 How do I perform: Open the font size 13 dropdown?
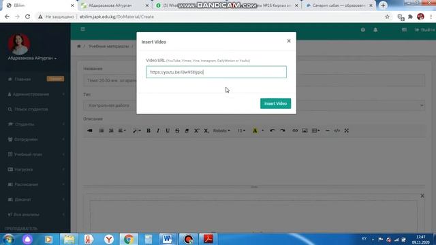[x=241, y=131]
